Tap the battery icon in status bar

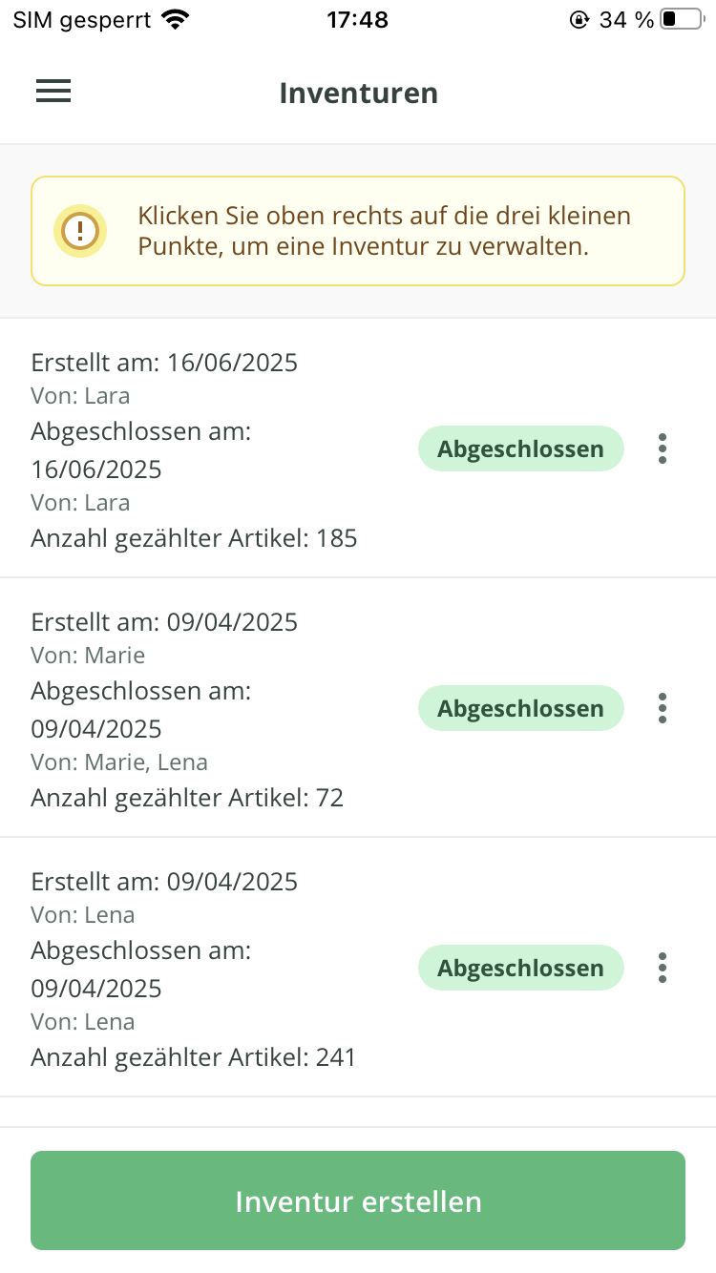coord(681,20)
